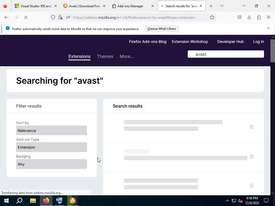Image resolution: width=275 pixels, height=206 pixels.
Task: Open the notification center
Action: pyautogui.click(x=266, y=201)
